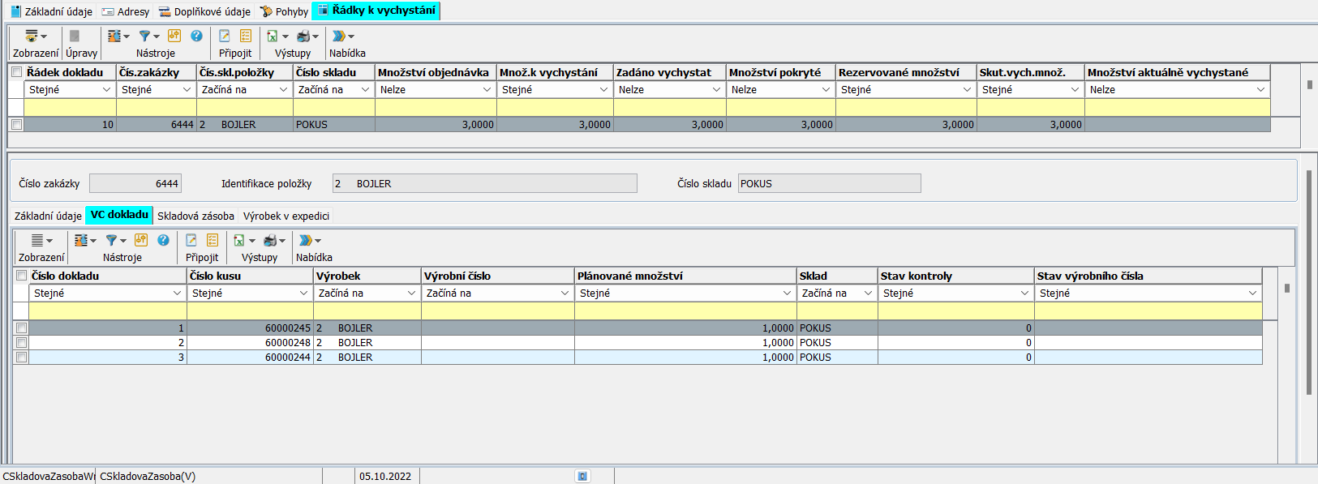Click the Rezervované množství column header
This screenshot has height=484, width=1318.
[899, 72]
